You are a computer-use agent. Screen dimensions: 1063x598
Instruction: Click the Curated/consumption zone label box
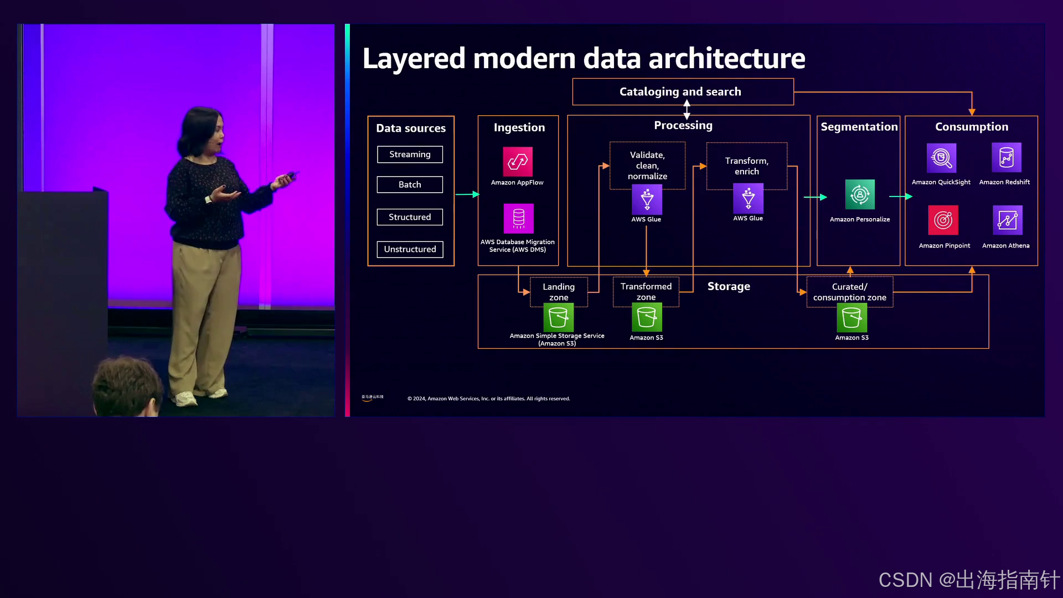[849, 292]
